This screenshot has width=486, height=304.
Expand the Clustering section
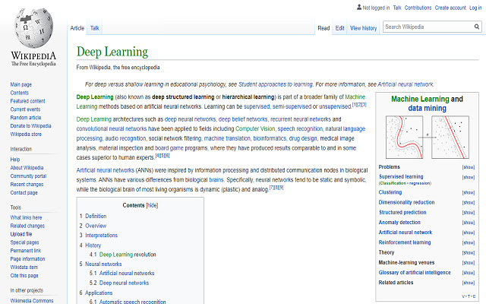pos(469,192)
